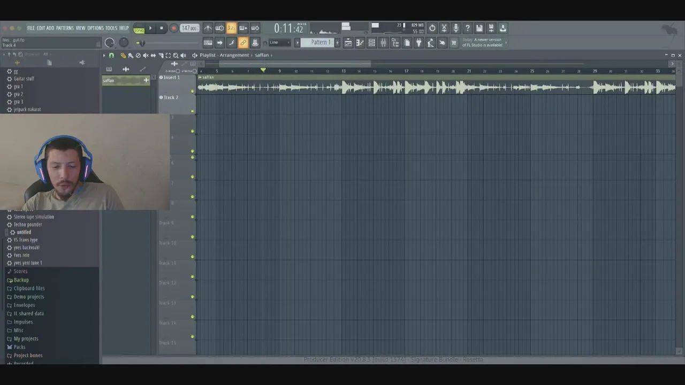Open the Mixer icon
This screenshot has height=385, width=685.
coord(383,43)
